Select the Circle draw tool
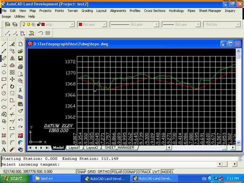The width and height of the screenshot is (244, 183). [x=4, y=93]
